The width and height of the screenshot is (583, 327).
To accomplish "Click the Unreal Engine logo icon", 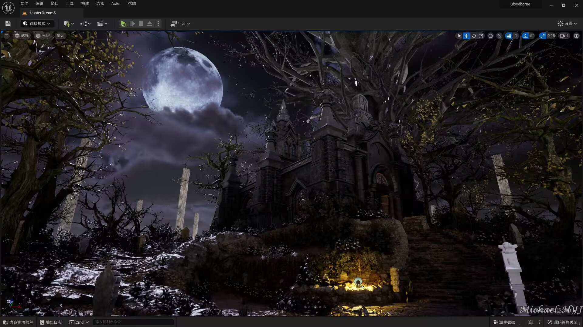I will pos(8,8).
